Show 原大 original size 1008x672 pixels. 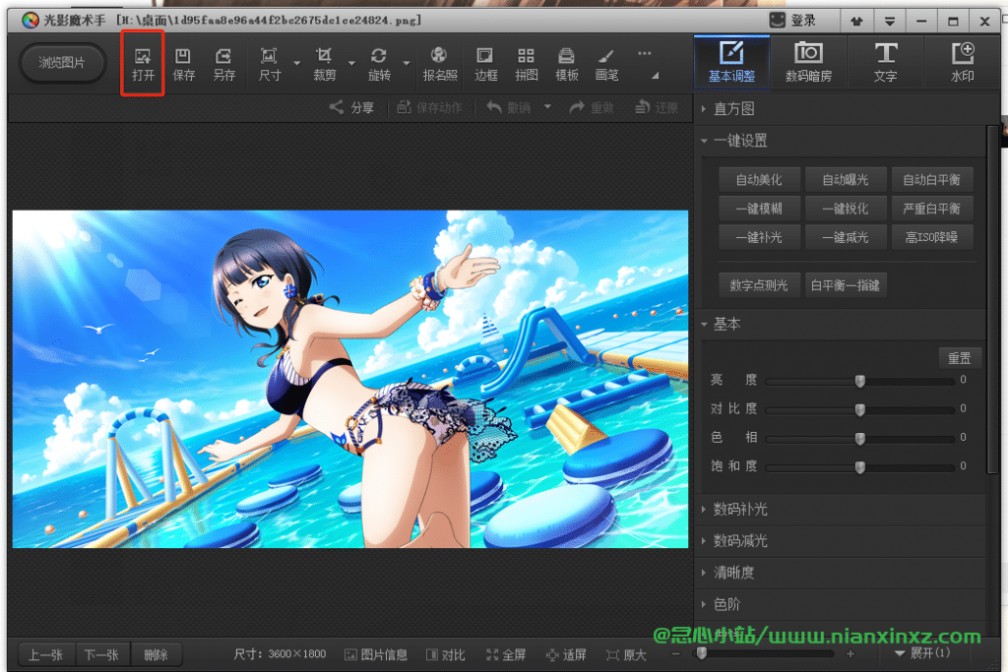pos(626,654)
